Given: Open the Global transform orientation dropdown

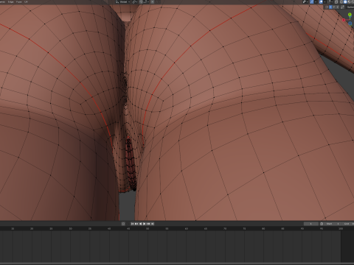Looking at the screenshot, I should pyautogui.click(x=123, y=1).
